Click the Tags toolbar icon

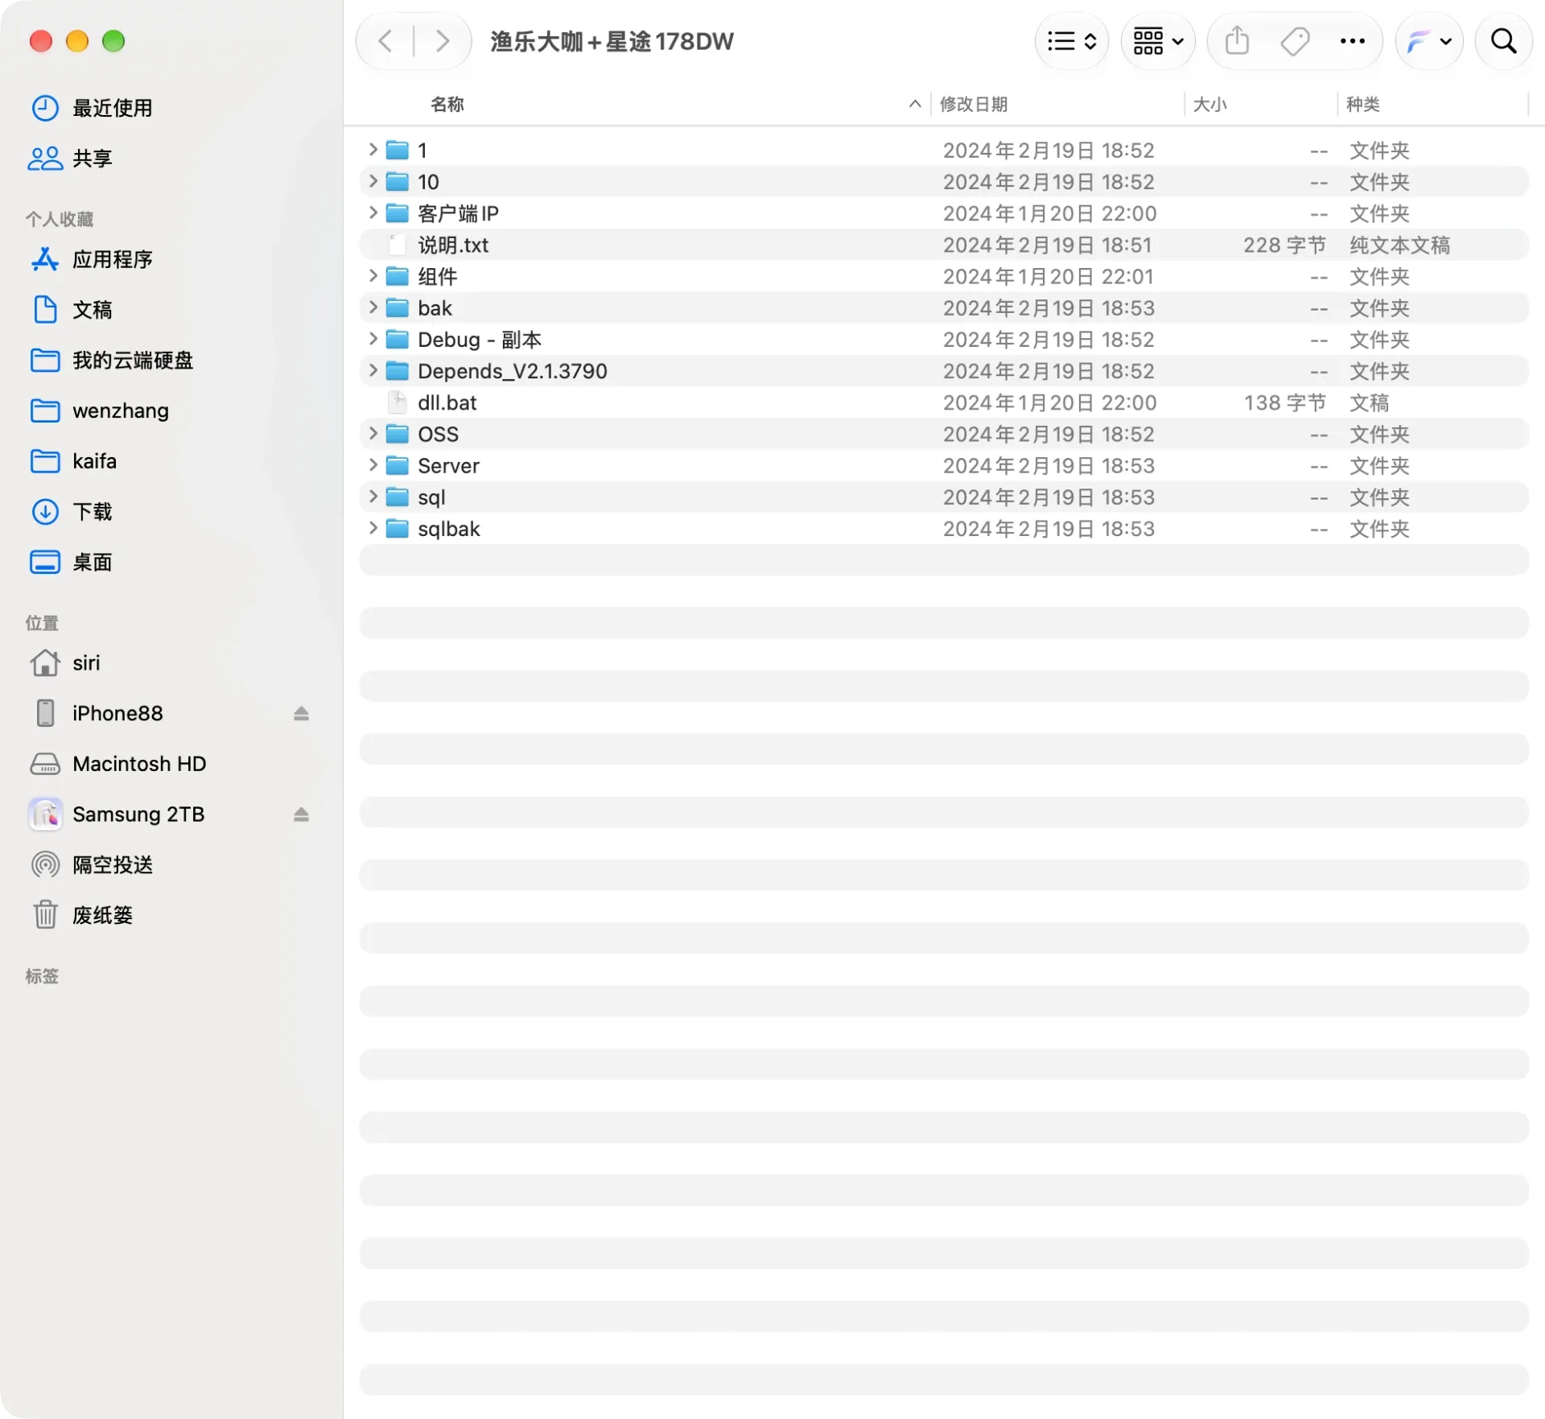1295,41
